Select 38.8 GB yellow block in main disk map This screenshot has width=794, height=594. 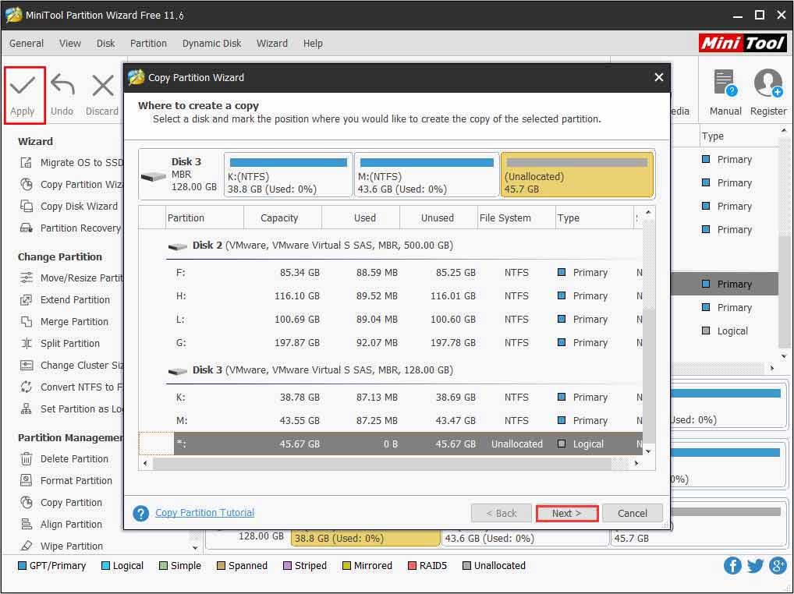tap(366, 538)
